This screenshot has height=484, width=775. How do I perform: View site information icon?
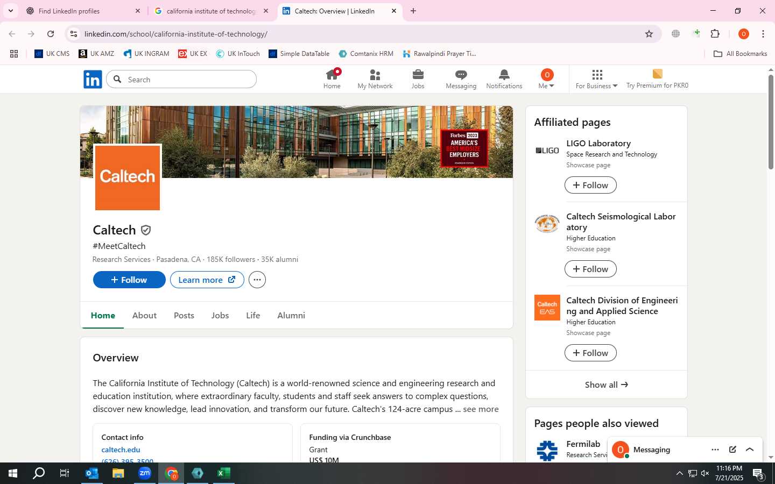tap(74, 34)
